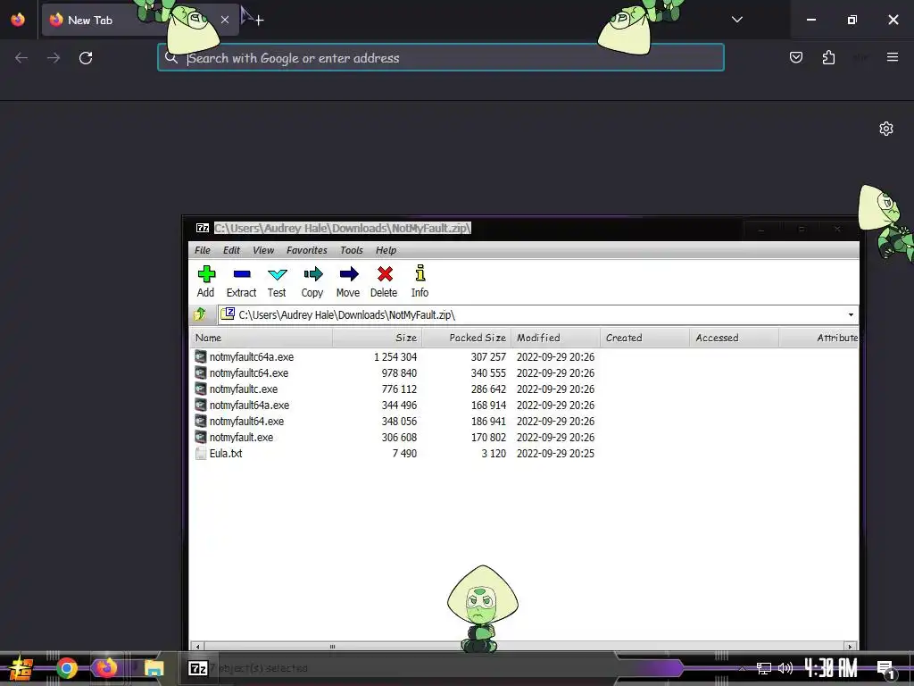The image size is (914, 686).
Task: Click the Extract toolbar icon
Action: tap(241, 281)
